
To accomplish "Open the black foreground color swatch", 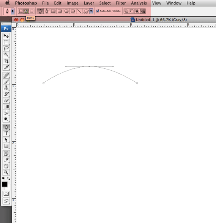I will [x=5, y=184].
